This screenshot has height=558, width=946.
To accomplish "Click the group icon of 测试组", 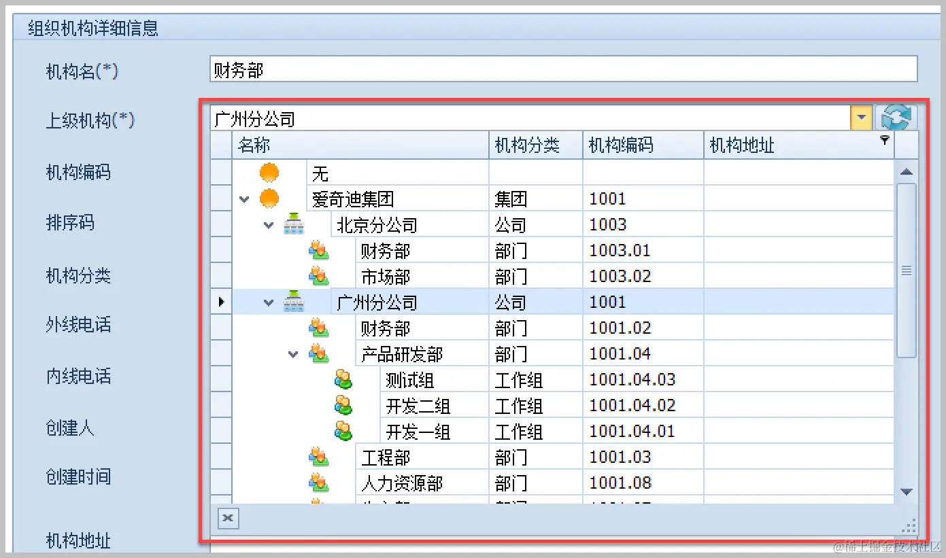I will coord(343,379).
